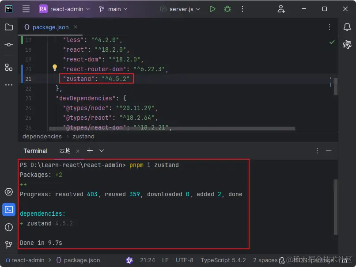The height and width of the screenshot is (267, 356).
Task: Click the editor horizontal scrollbar
Action: coord(172,129)
